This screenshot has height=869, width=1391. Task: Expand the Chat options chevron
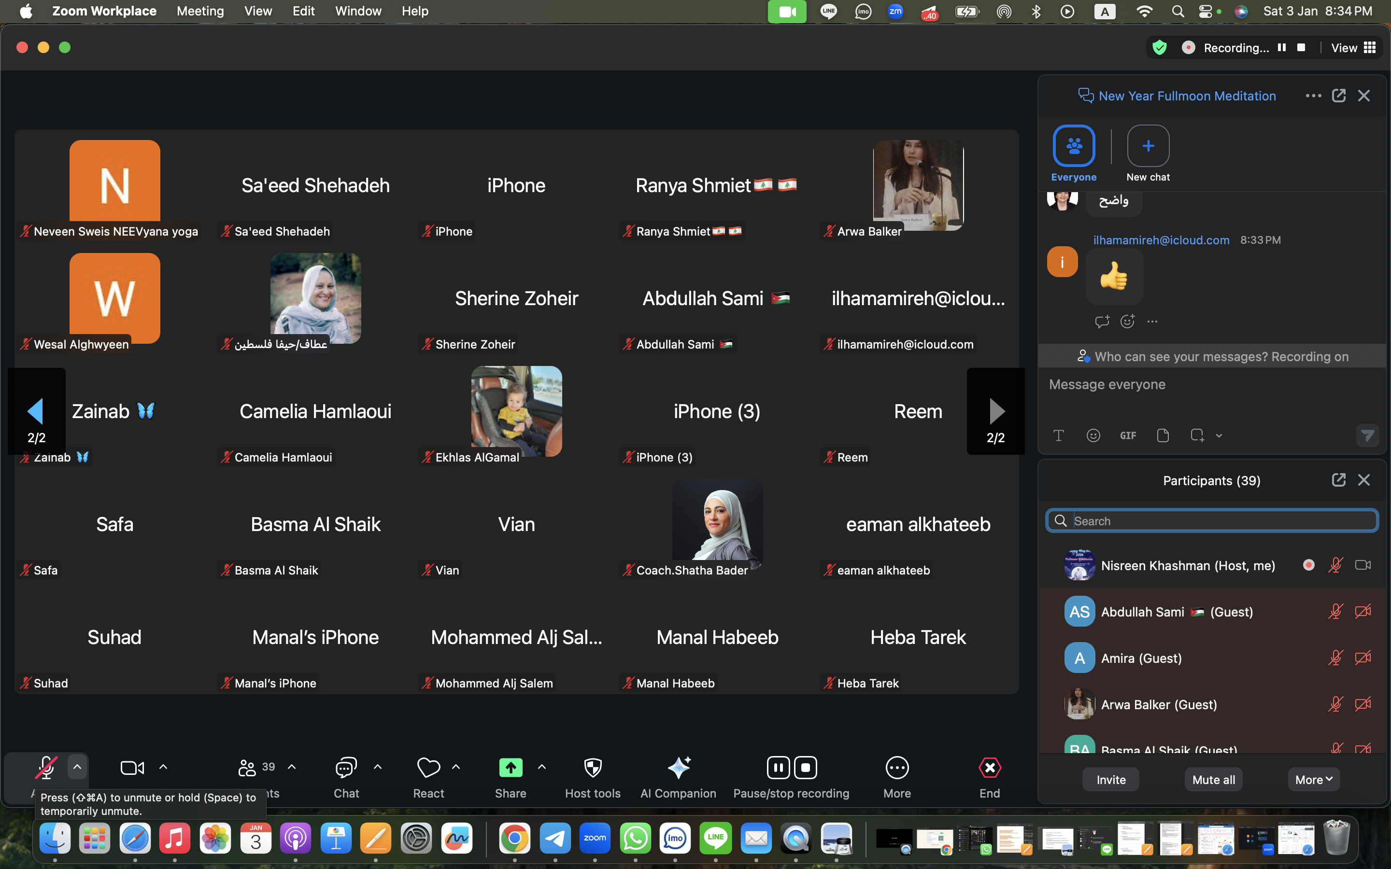(378, 767)
